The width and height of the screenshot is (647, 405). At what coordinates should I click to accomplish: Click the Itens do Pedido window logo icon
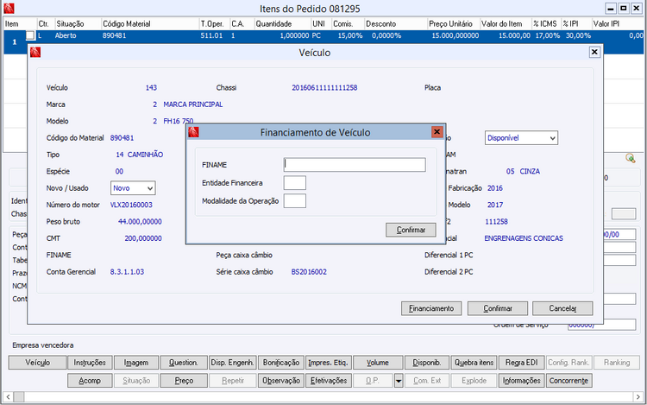pos(7,7)
